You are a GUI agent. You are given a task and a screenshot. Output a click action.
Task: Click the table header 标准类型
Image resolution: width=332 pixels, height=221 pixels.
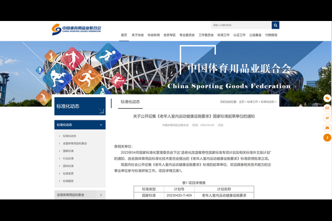coord(149,189)
